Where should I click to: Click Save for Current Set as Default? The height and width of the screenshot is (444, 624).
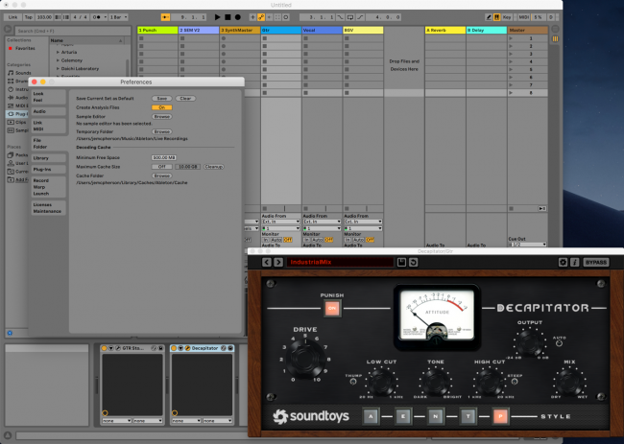point(162,99)
